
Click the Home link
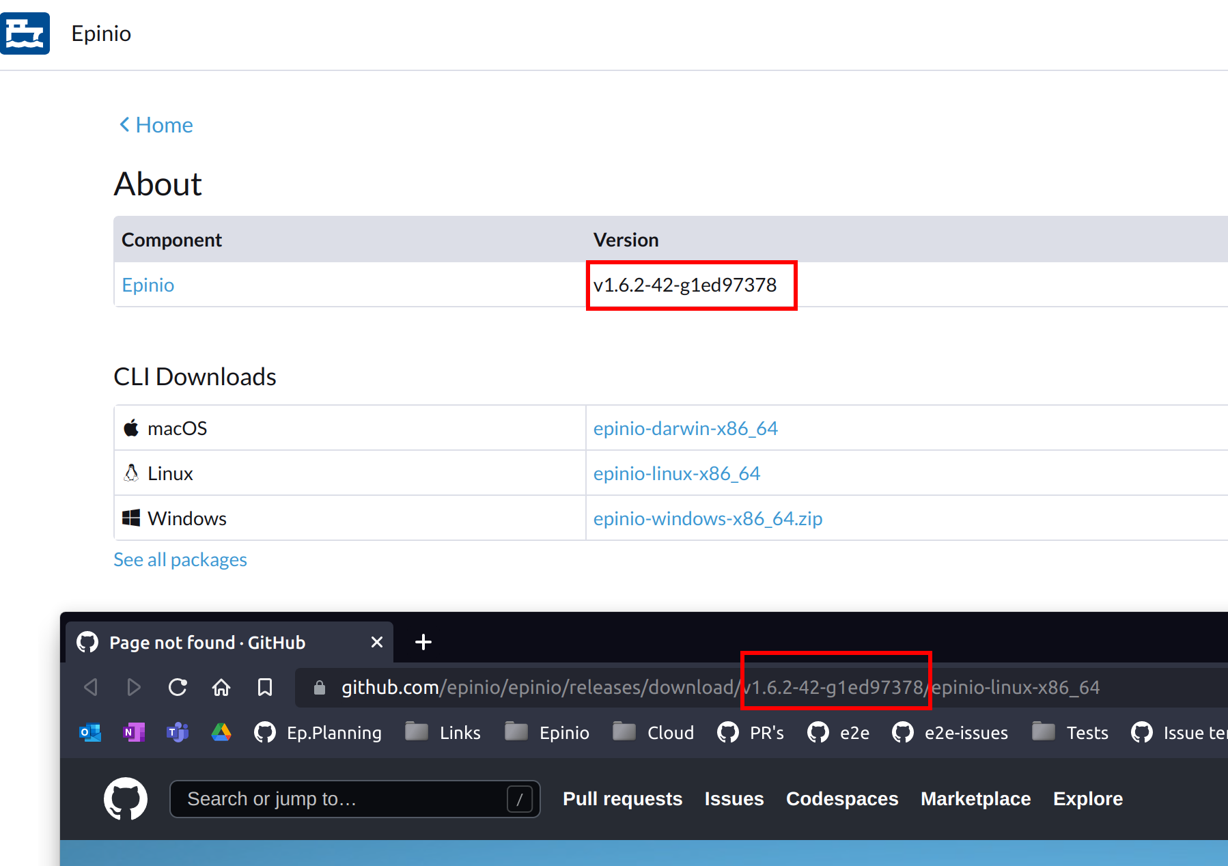[156, 124]
